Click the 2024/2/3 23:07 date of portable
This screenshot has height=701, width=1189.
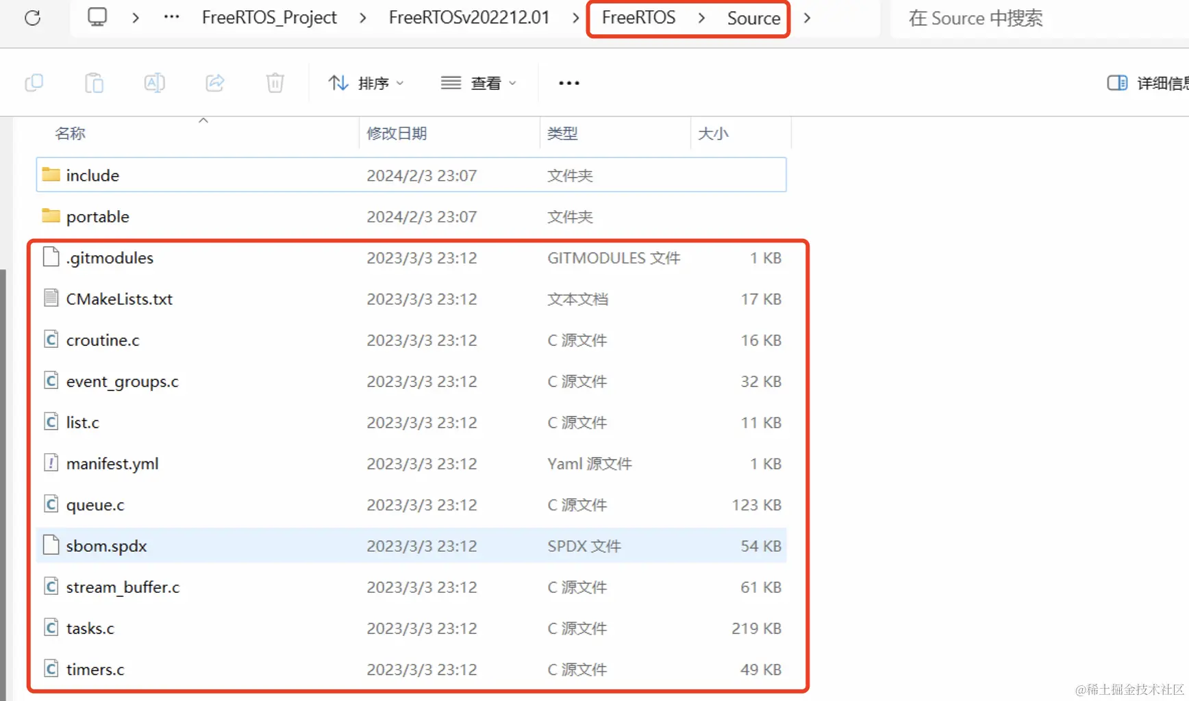click(421, 216)
